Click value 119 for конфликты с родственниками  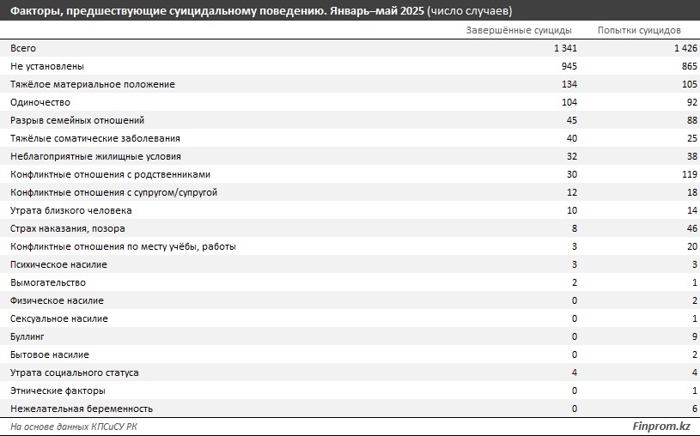(690, 174)
